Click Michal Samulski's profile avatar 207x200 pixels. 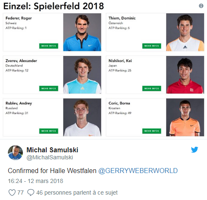15,153
